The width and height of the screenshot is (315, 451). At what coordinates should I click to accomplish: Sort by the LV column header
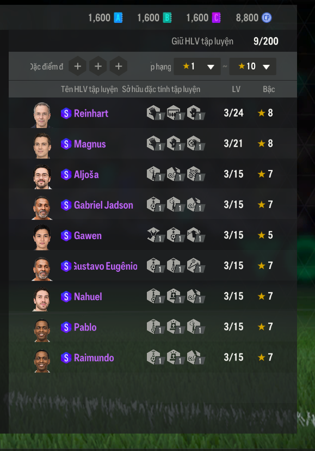click(236, 89)
